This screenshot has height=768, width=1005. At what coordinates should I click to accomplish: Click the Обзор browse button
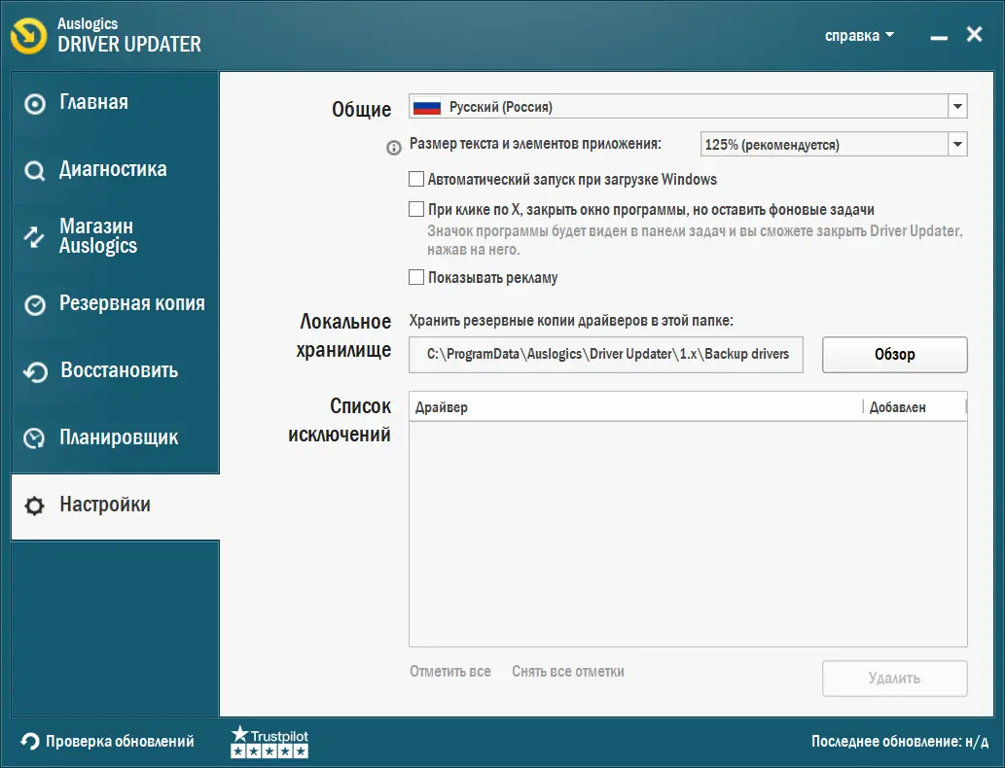tap(895, 354)
